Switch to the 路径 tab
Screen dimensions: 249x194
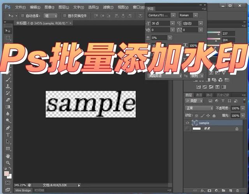(x=209, y=95)
